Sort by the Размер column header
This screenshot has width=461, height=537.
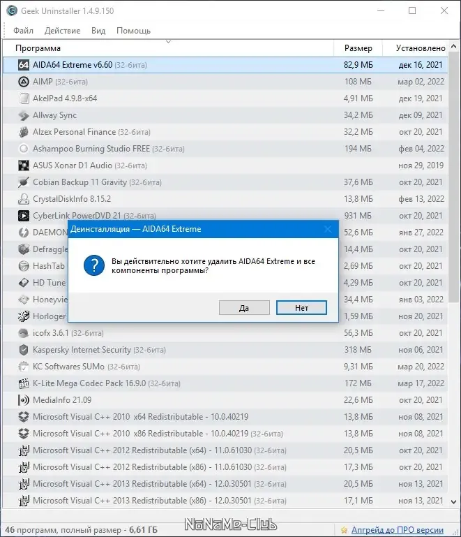click(358, 48)
